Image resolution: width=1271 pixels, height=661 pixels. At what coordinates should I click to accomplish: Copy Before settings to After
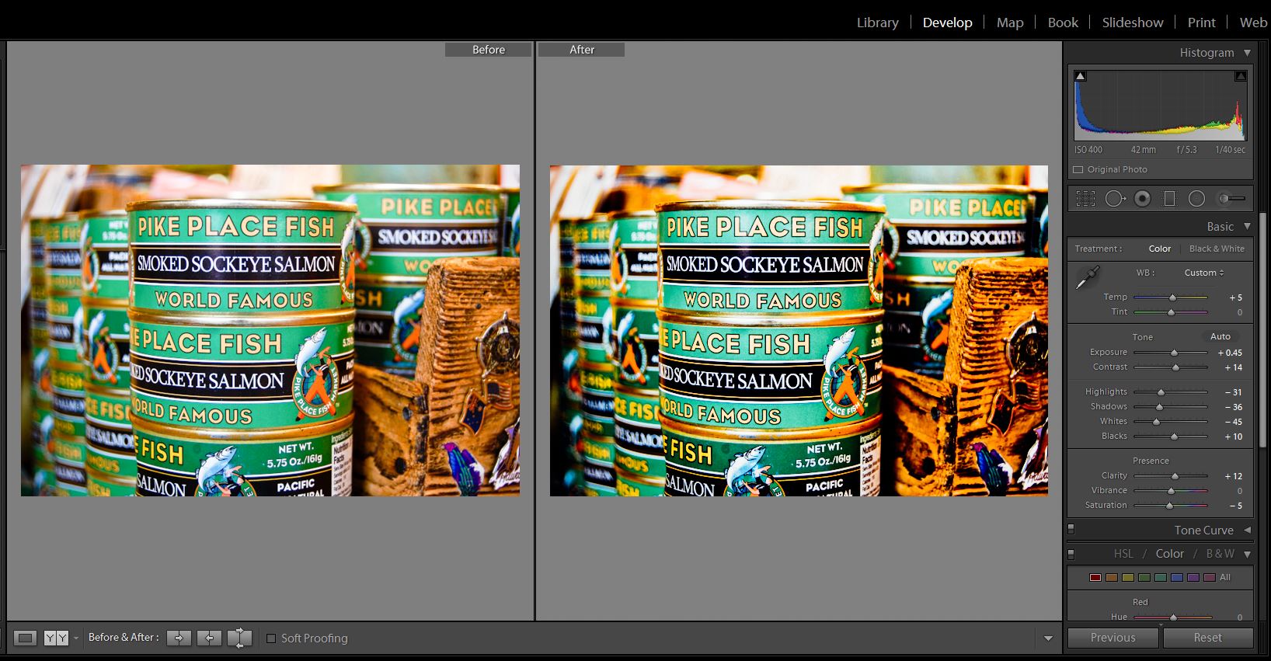179,638
